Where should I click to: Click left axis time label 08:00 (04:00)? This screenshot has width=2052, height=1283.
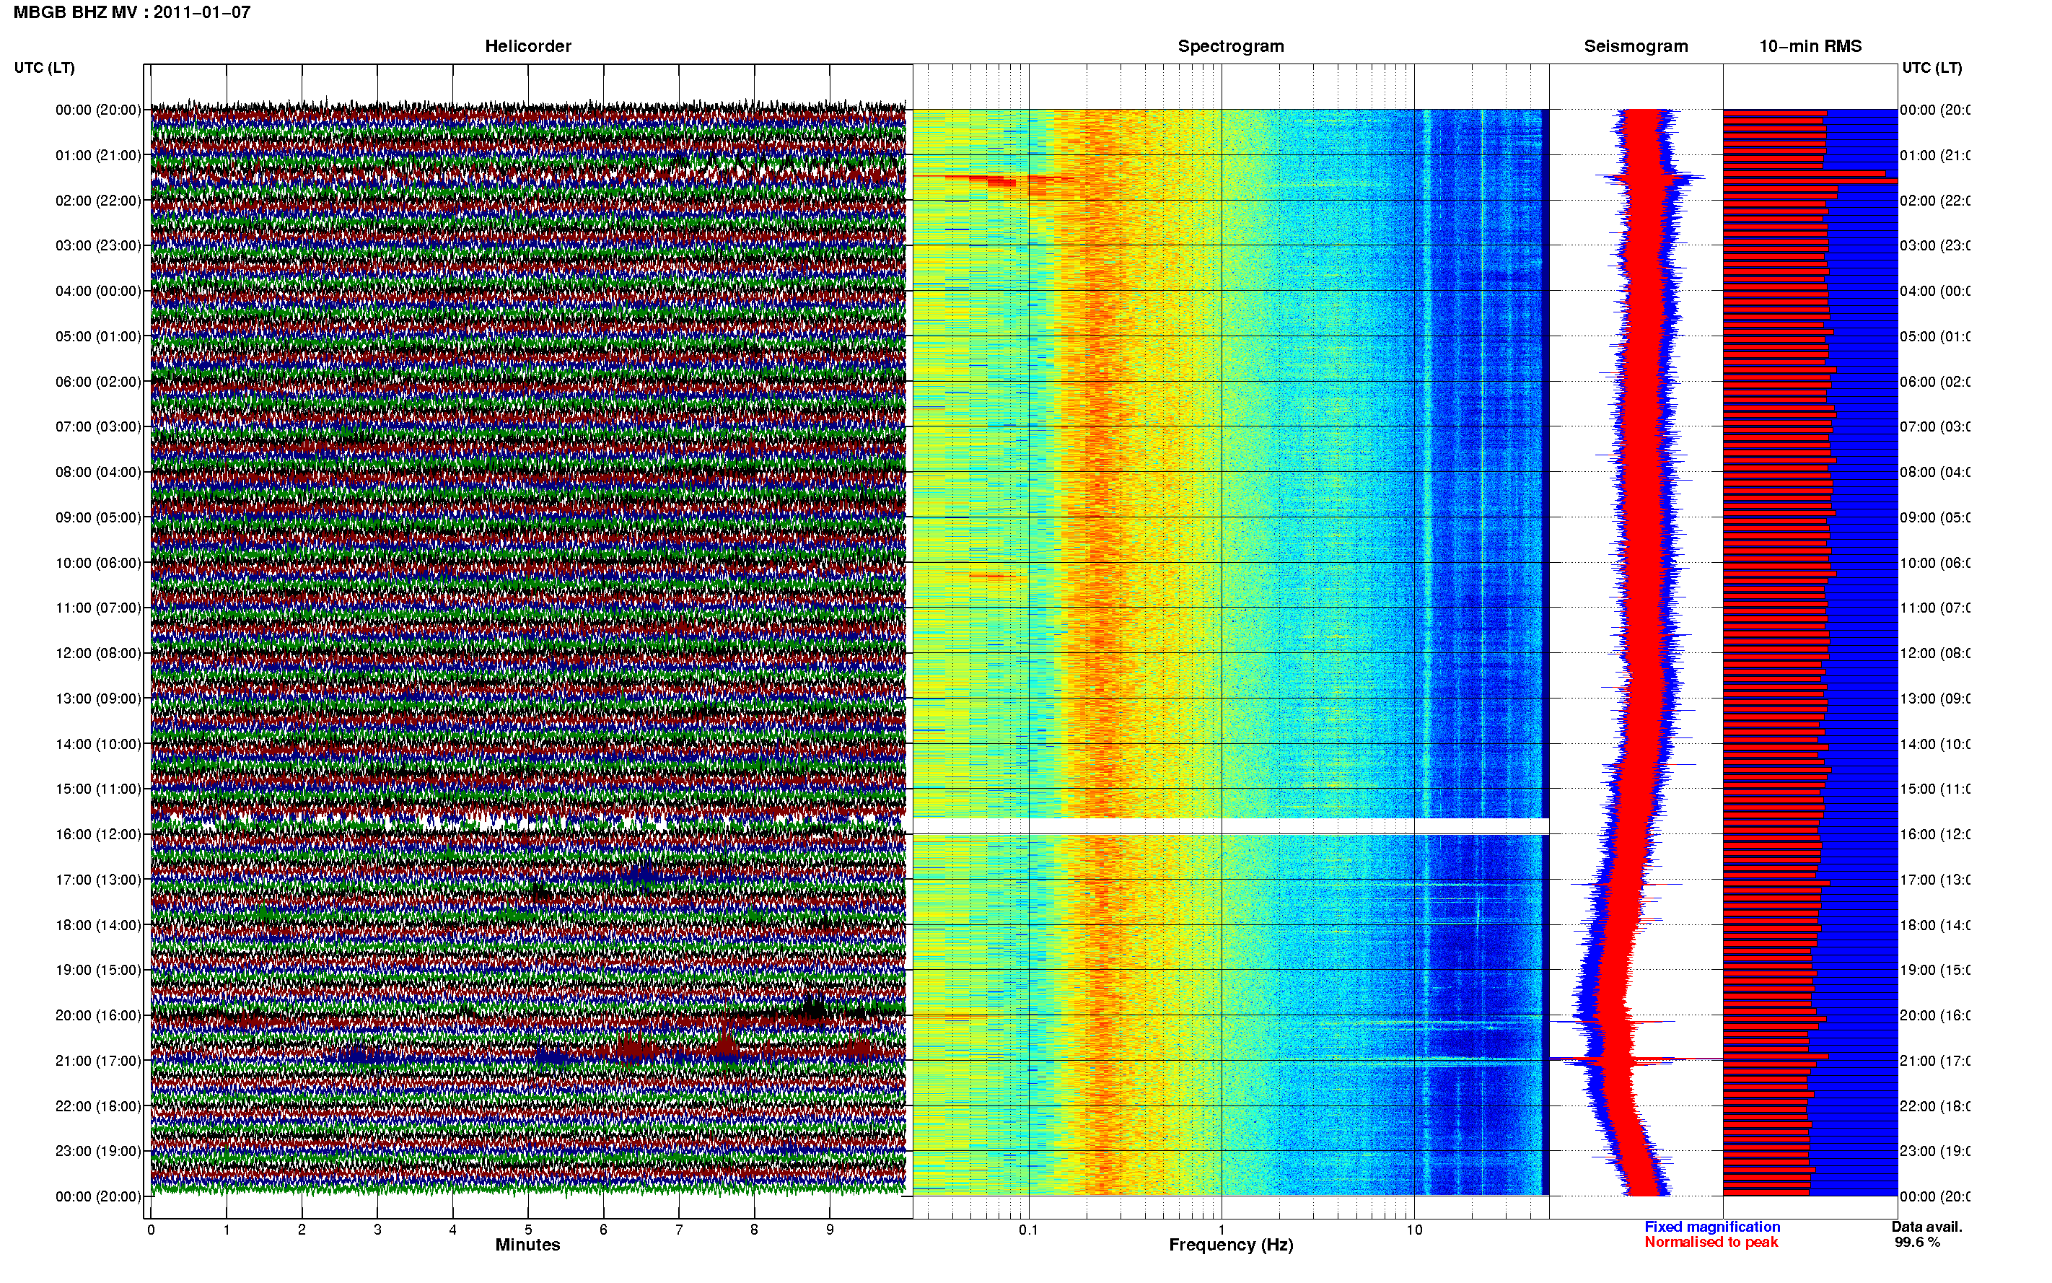click(98, 473)
